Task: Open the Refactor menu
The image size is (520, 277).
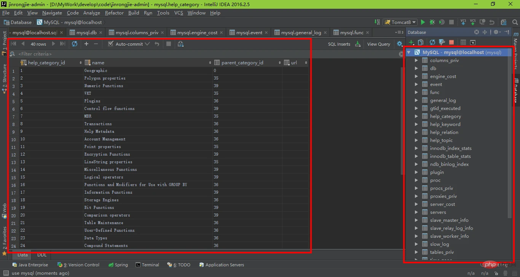Action: coord(114,13)
